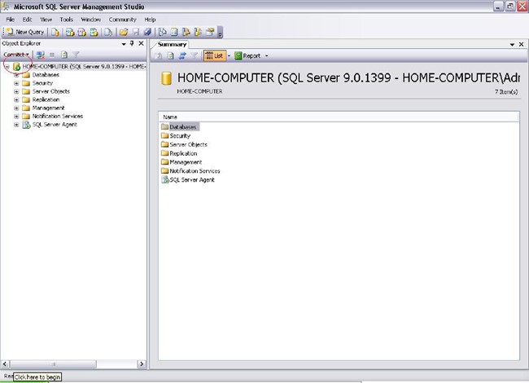Click the Filter funnel icon in Object Explorer
The height and width of the screenshot is (383, 529).
pyautogui.click(x=76, y=55)
